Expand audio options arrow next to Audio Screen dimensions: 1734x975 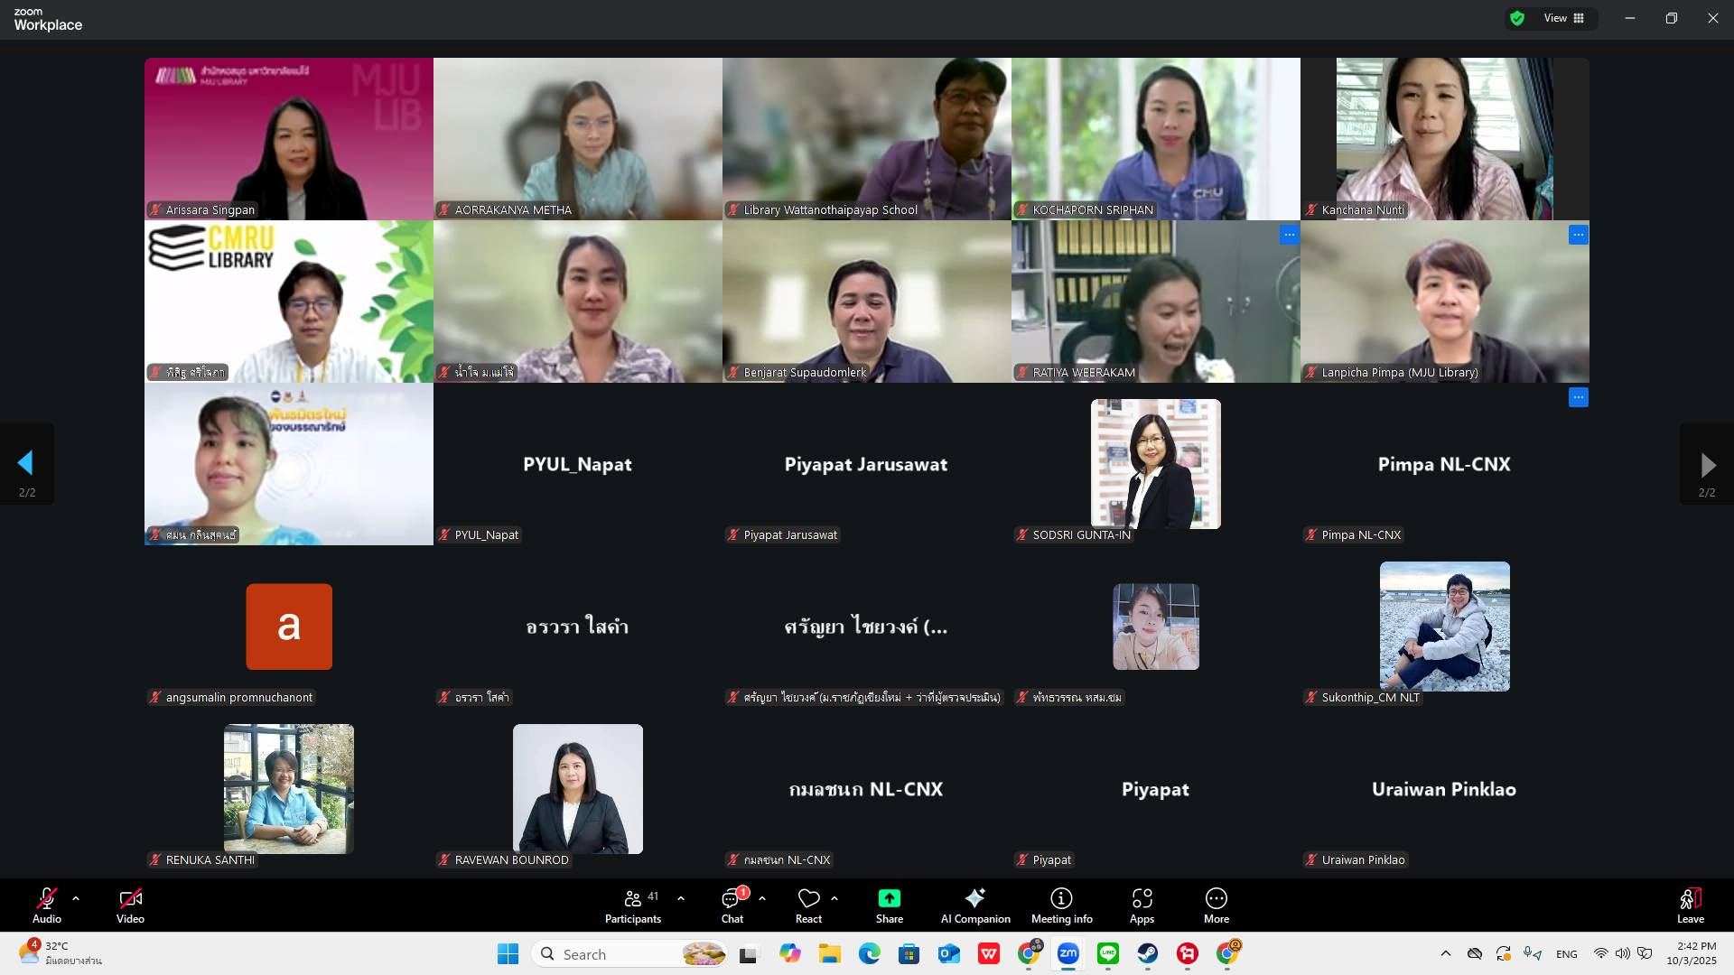pos(76,898)
